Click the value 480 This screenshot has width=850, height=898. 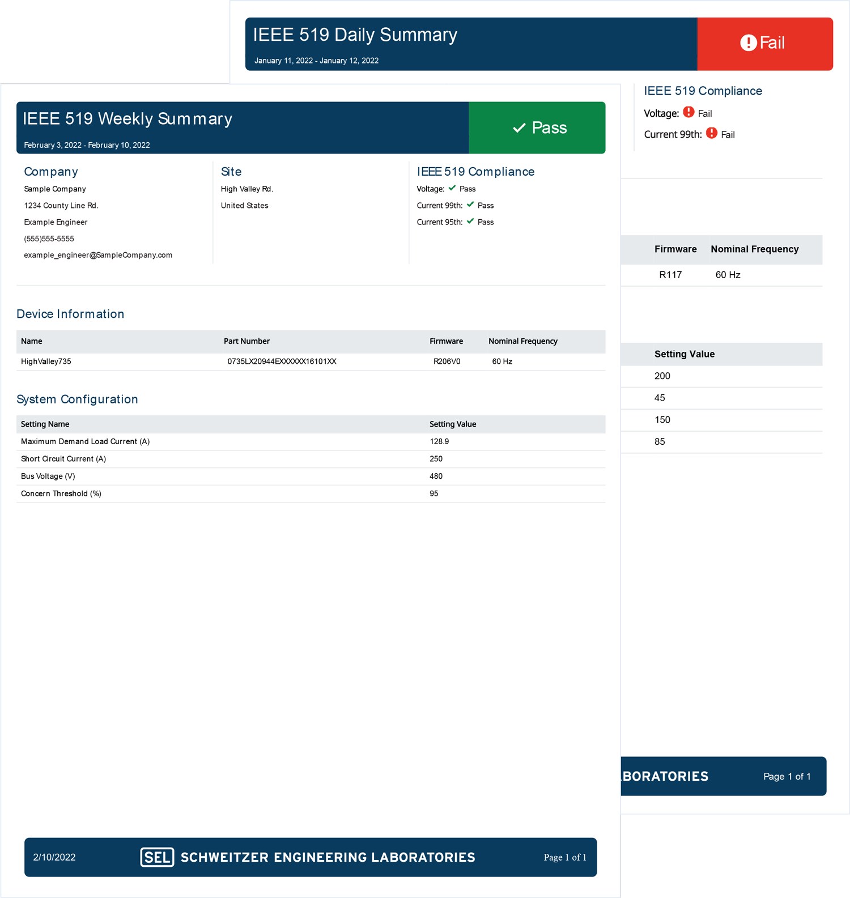436,476
